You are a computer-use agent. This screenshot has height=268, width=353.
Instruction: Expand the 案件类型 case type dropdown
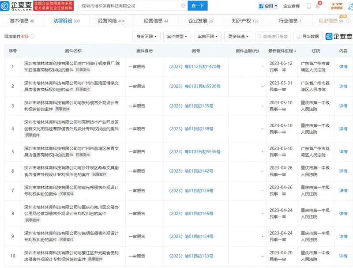(x=178, y=36)
